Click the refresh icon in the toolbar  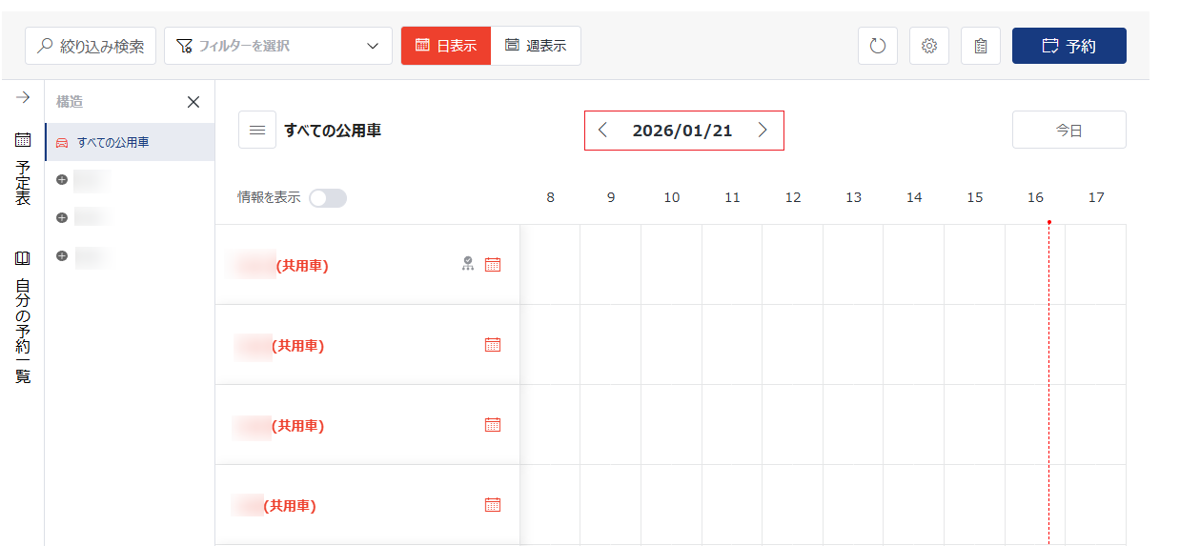click(x=878, y=46)
